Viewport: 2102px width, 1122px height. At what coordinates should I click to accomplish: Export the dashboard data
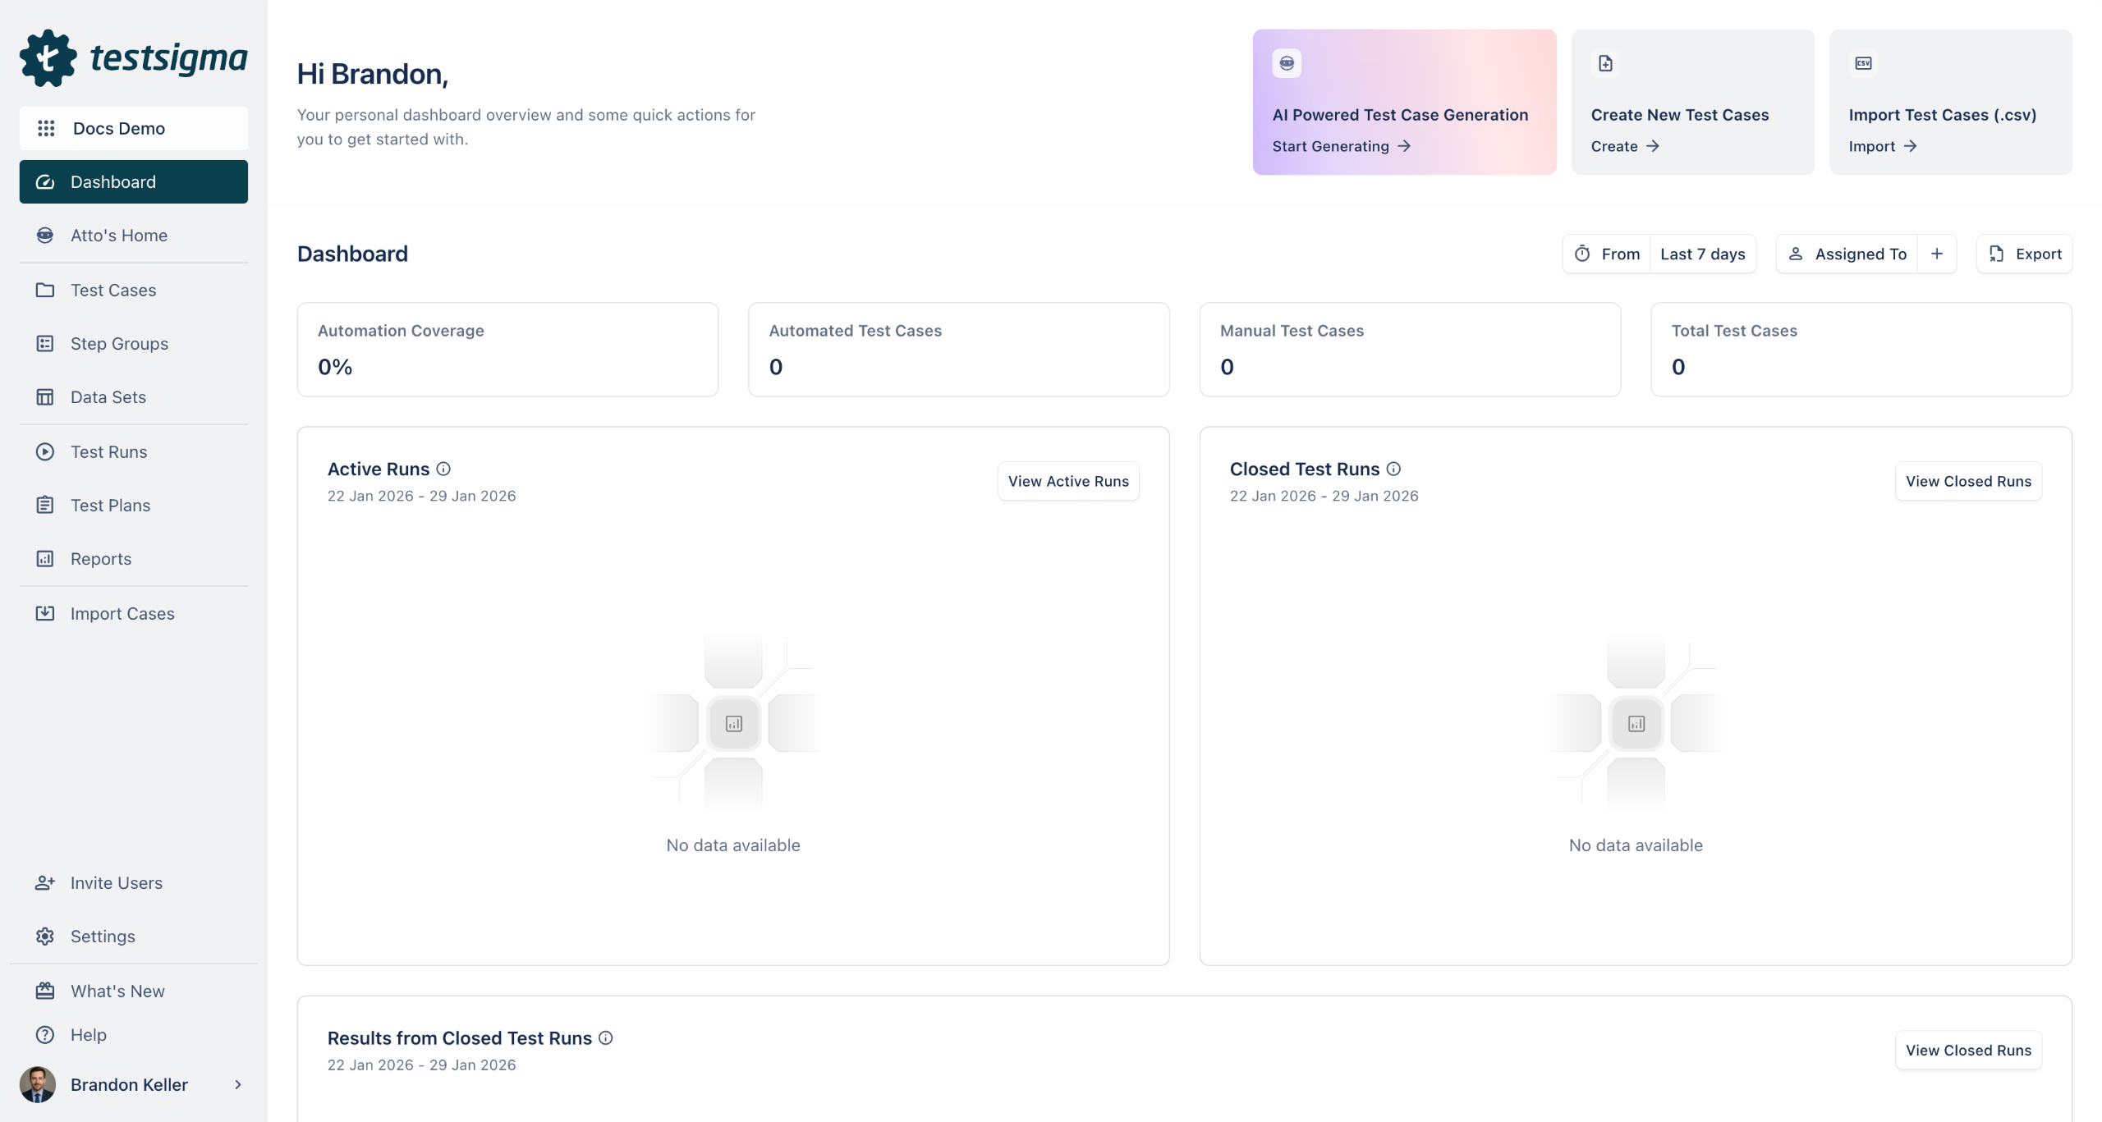tap(2025, 254)
